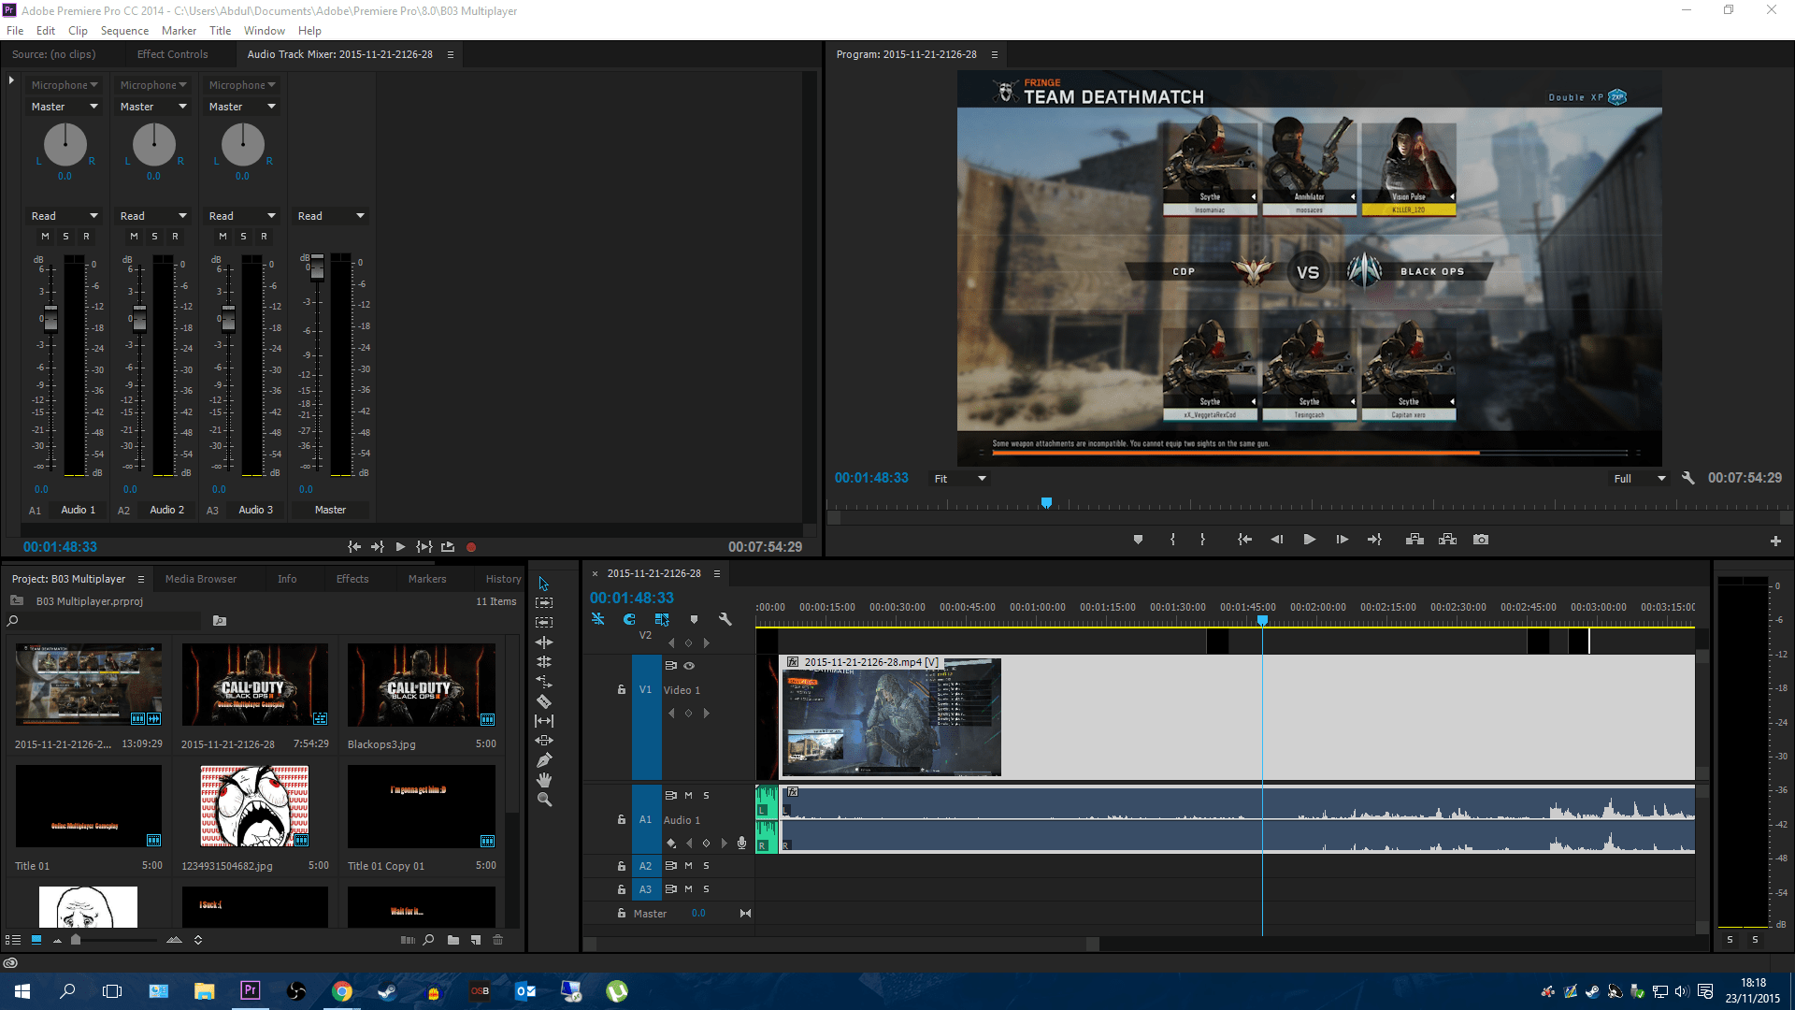1795x1010 pixels.
Task: Select the Blackops3.jpg thumbnail in Project panel
Action: 421,684
